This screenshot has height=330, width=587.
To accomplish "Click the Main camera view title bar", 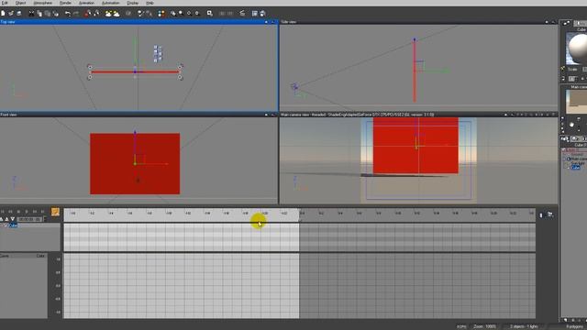I will (418, 115).
